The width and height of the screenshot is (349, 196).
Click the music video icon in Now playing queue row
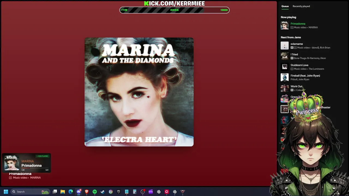[292, 27]
